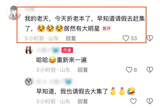The image size is (160, 108).
Task: Reply to the 早知道 comment at bottom
Action: pyautogui.click(x=83, y=101)
